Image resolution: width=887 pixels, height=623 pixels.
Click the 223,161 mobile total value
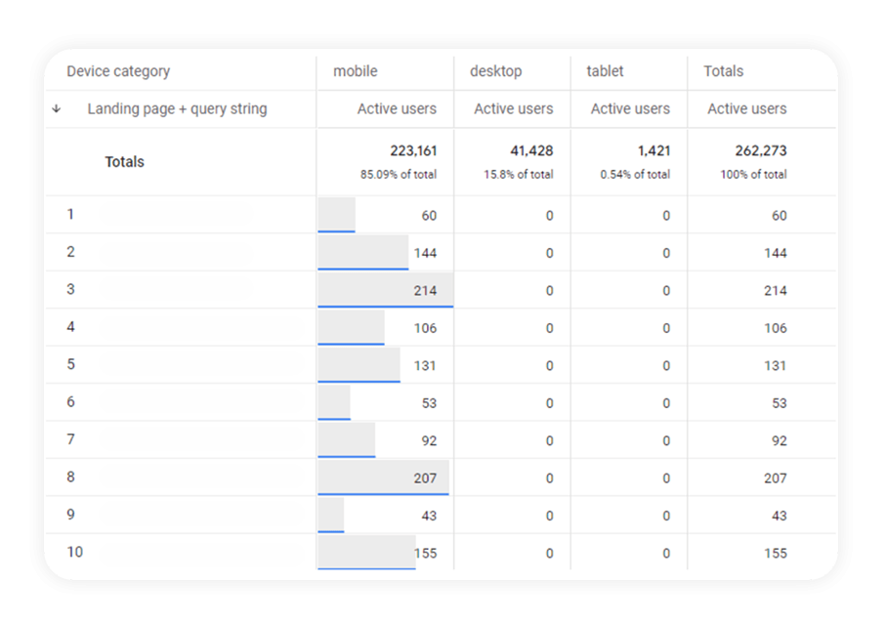tap(412, 150)
